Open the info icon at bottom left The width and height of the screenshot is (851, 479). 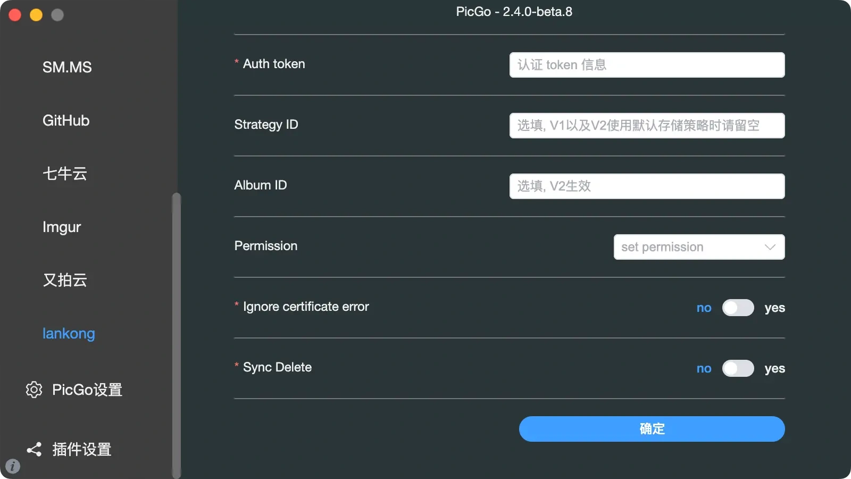(x=13, y=466)
